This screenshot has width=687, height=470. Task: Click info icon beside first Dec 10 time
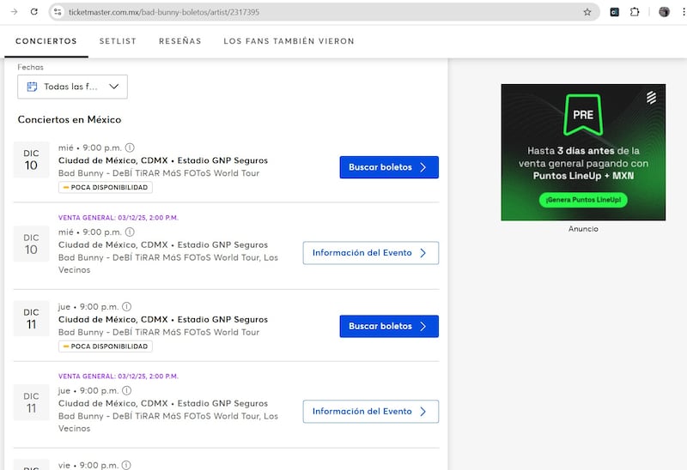(x=130, y=148)
